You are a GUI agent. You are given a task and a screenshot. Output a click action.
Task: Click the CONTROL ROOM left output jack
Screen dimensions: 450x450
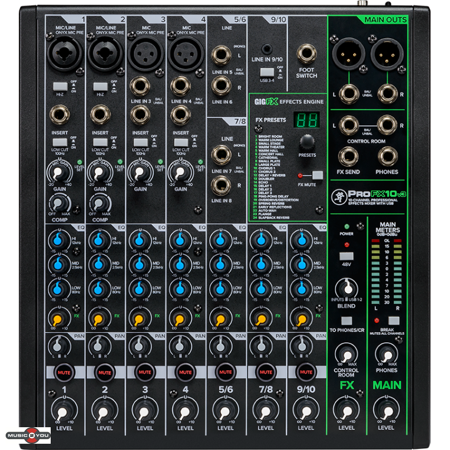coord(349,125)
